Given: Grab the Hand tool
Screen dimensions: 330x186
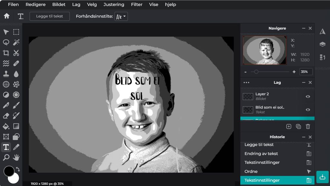Looking at the screenshot, I should coord(16,158).
